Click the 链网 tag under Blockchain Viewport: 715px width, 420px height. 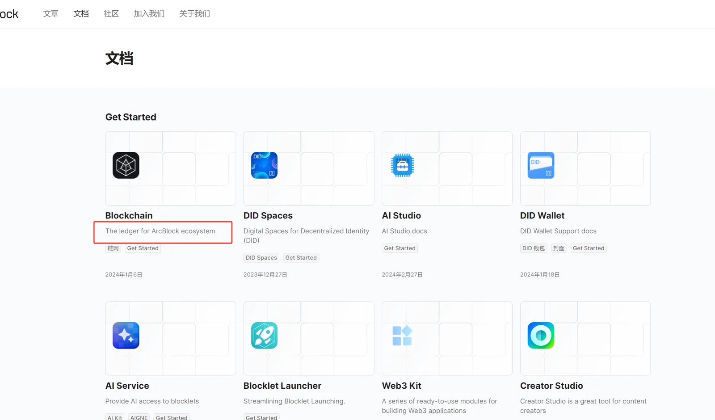tap(114, 248)
